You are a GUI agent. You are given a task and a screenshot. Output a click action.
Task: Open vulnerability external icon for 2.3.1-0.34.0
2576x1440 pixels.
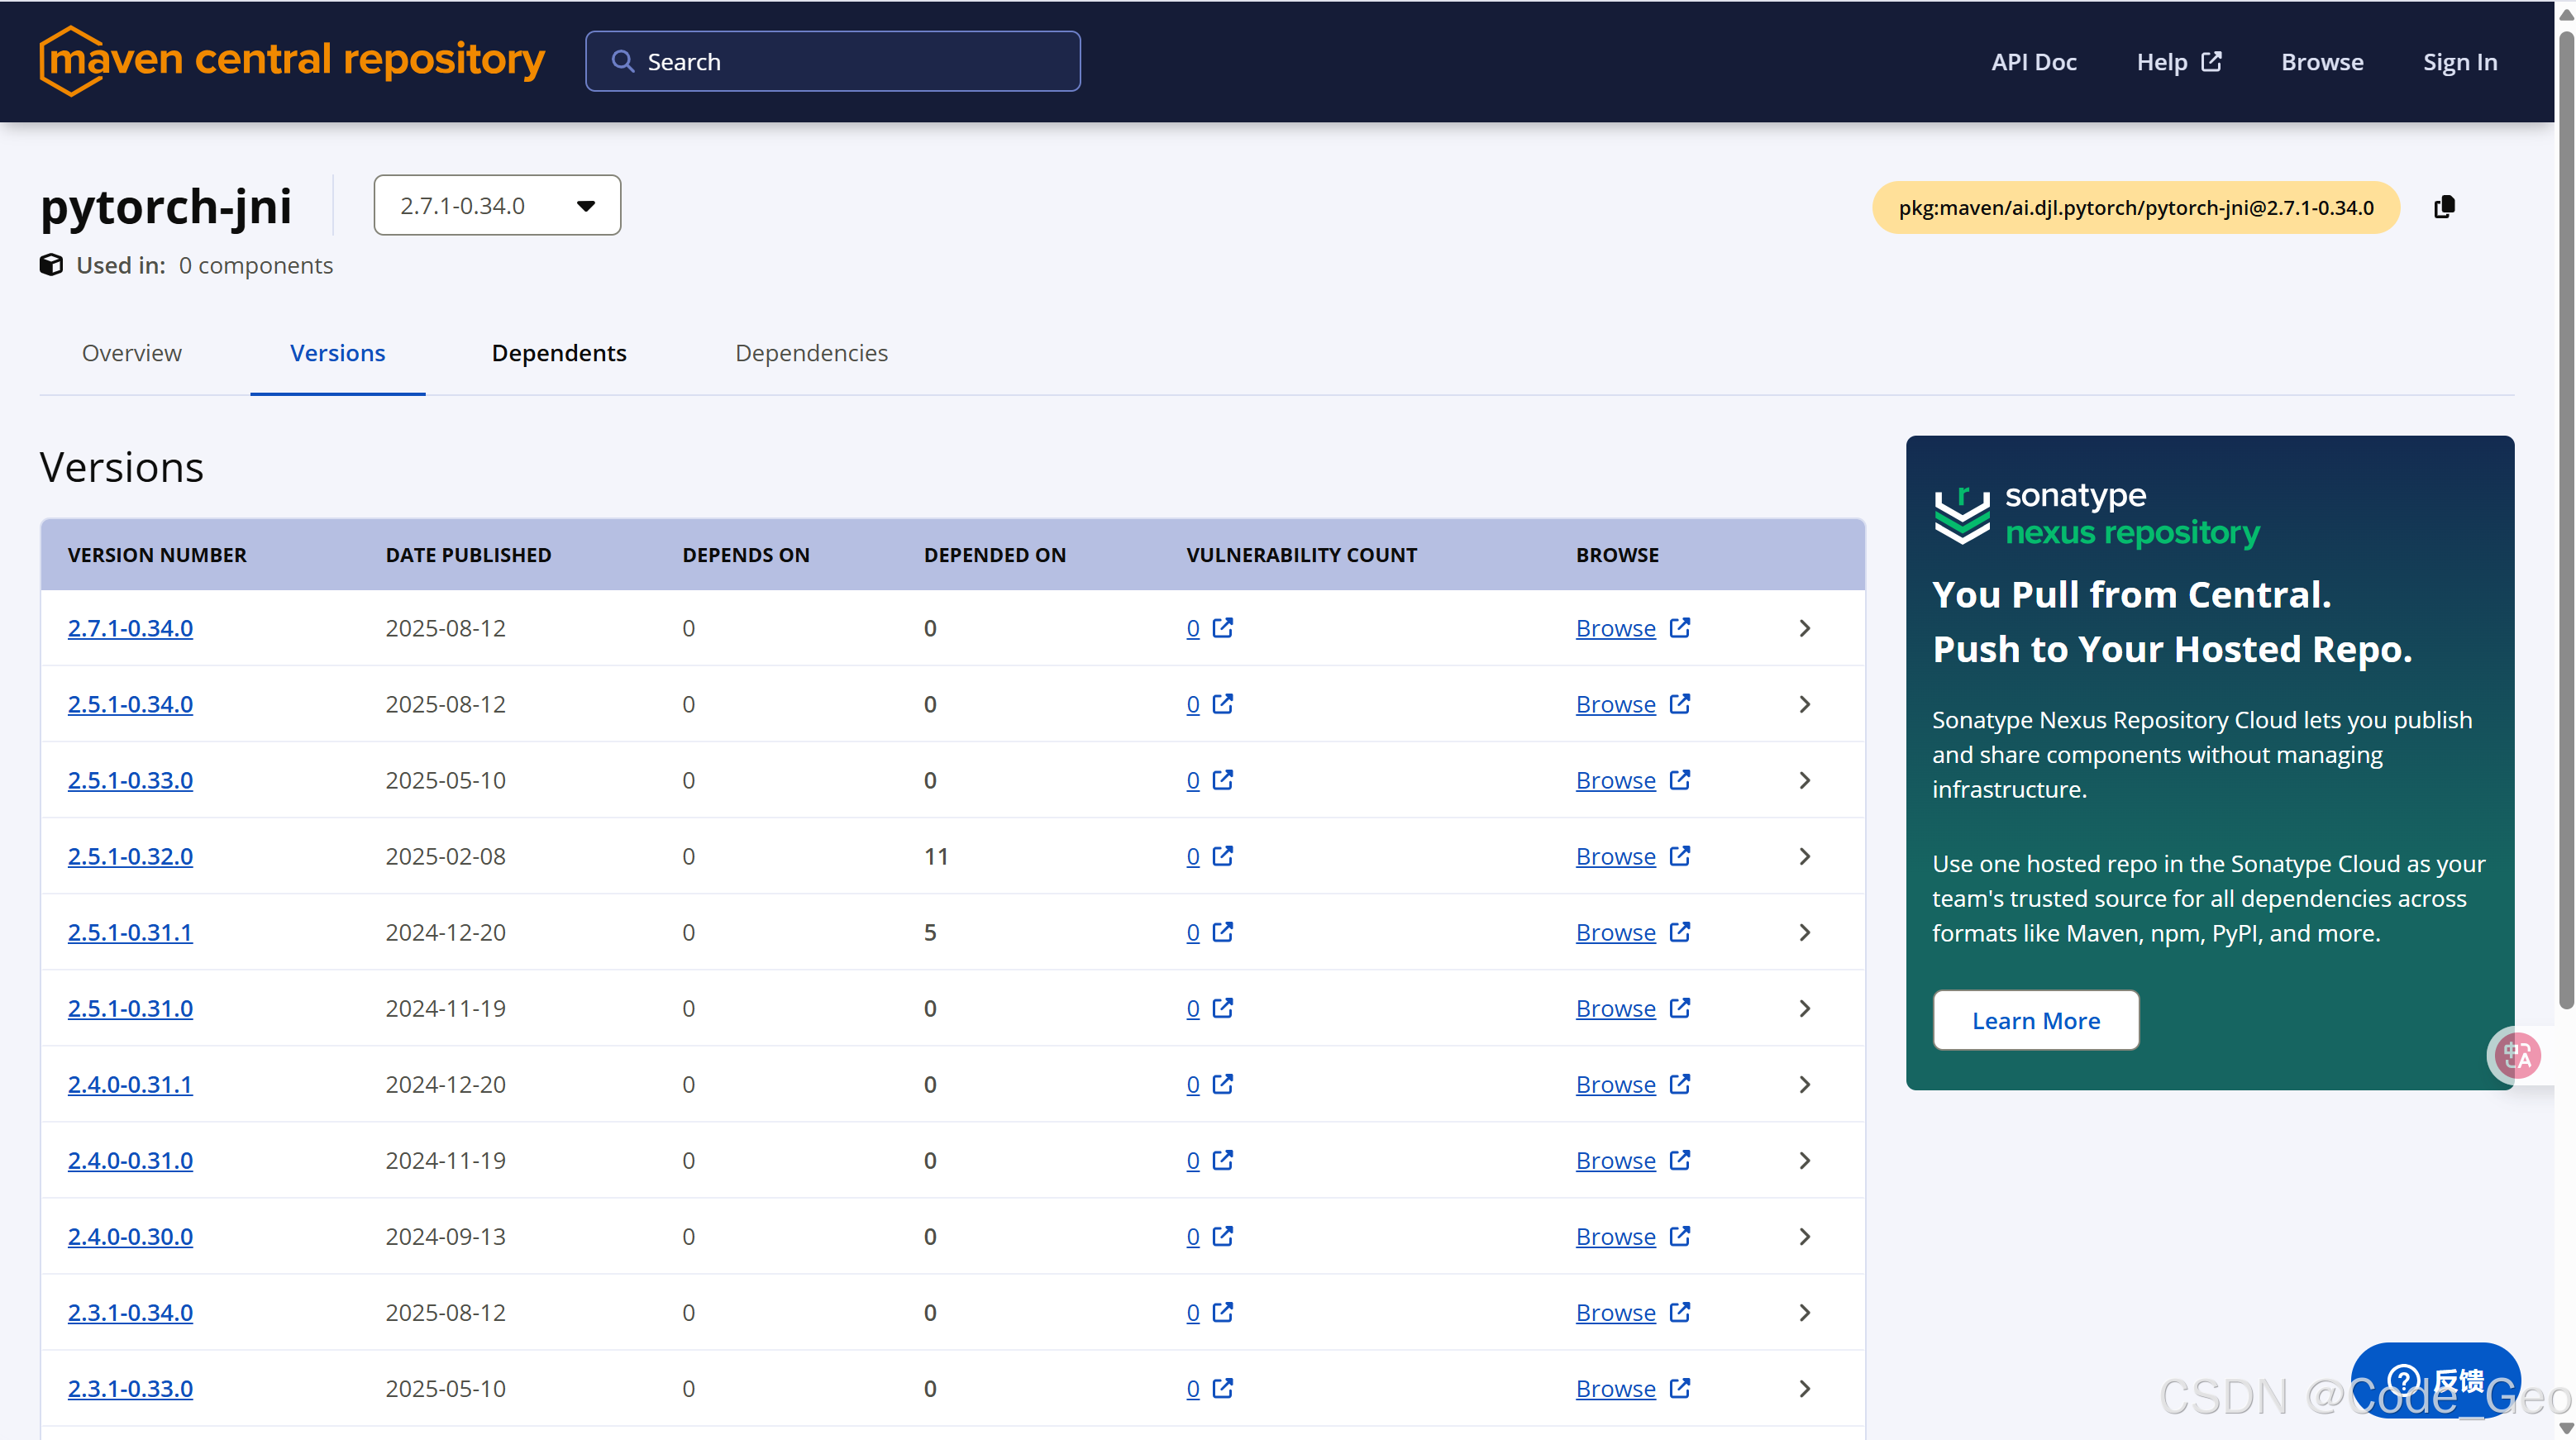(1222, 1312)
